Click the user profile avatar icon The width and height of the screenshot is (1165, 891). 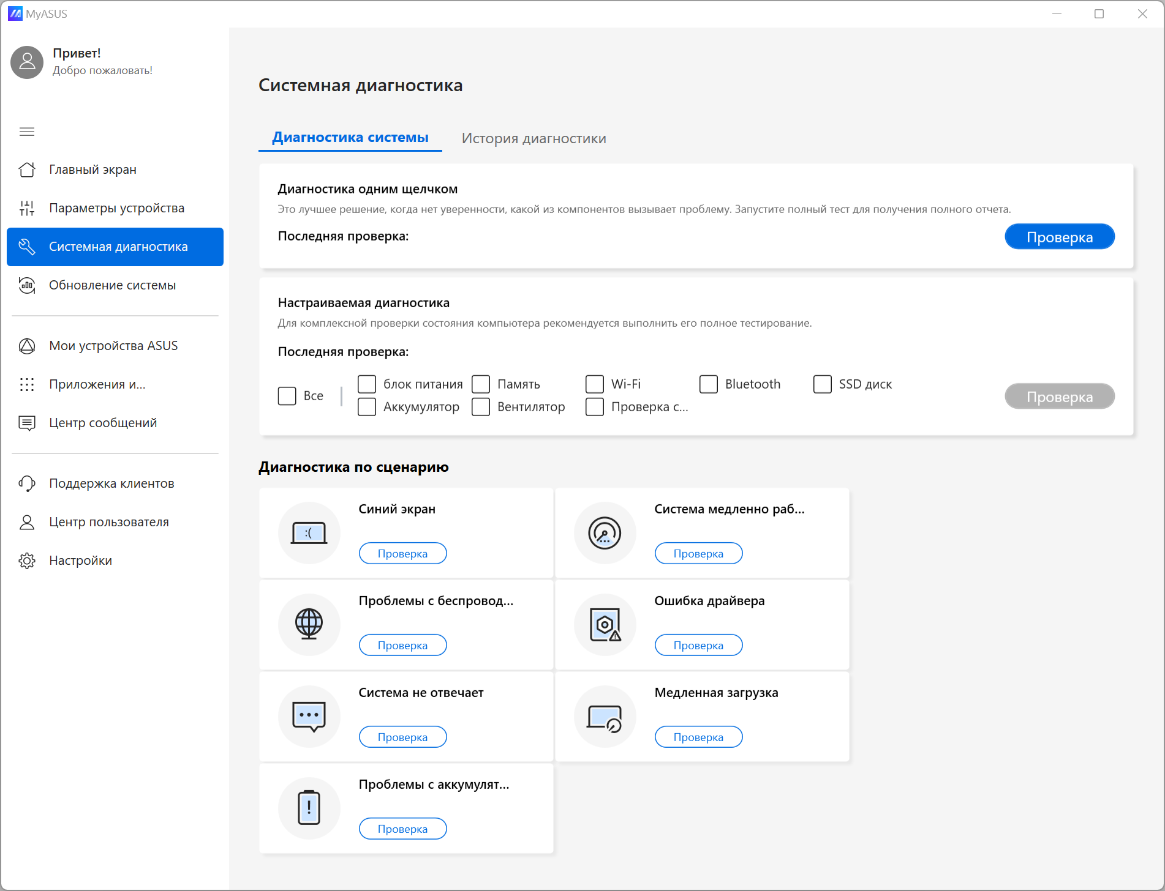tap(27, 62)
